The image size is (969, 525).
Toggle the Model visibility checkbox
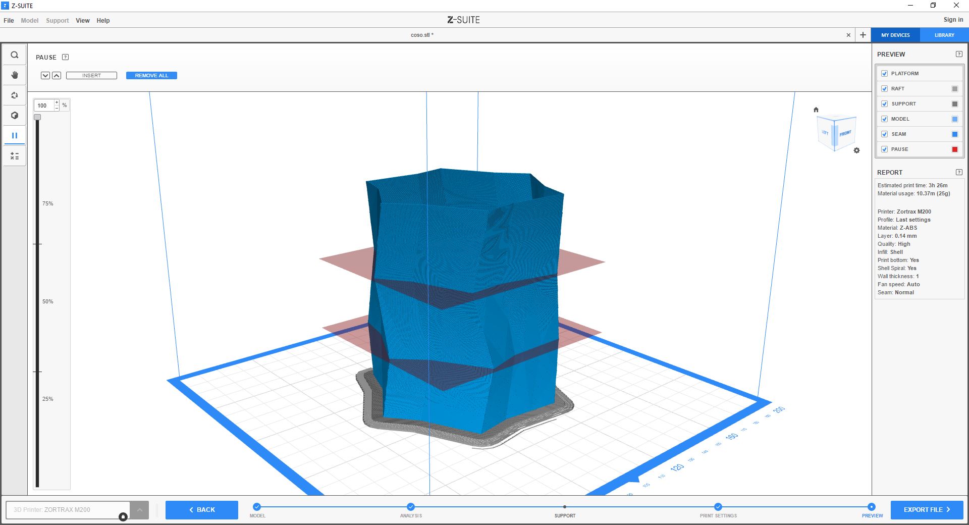pos(884,119)
